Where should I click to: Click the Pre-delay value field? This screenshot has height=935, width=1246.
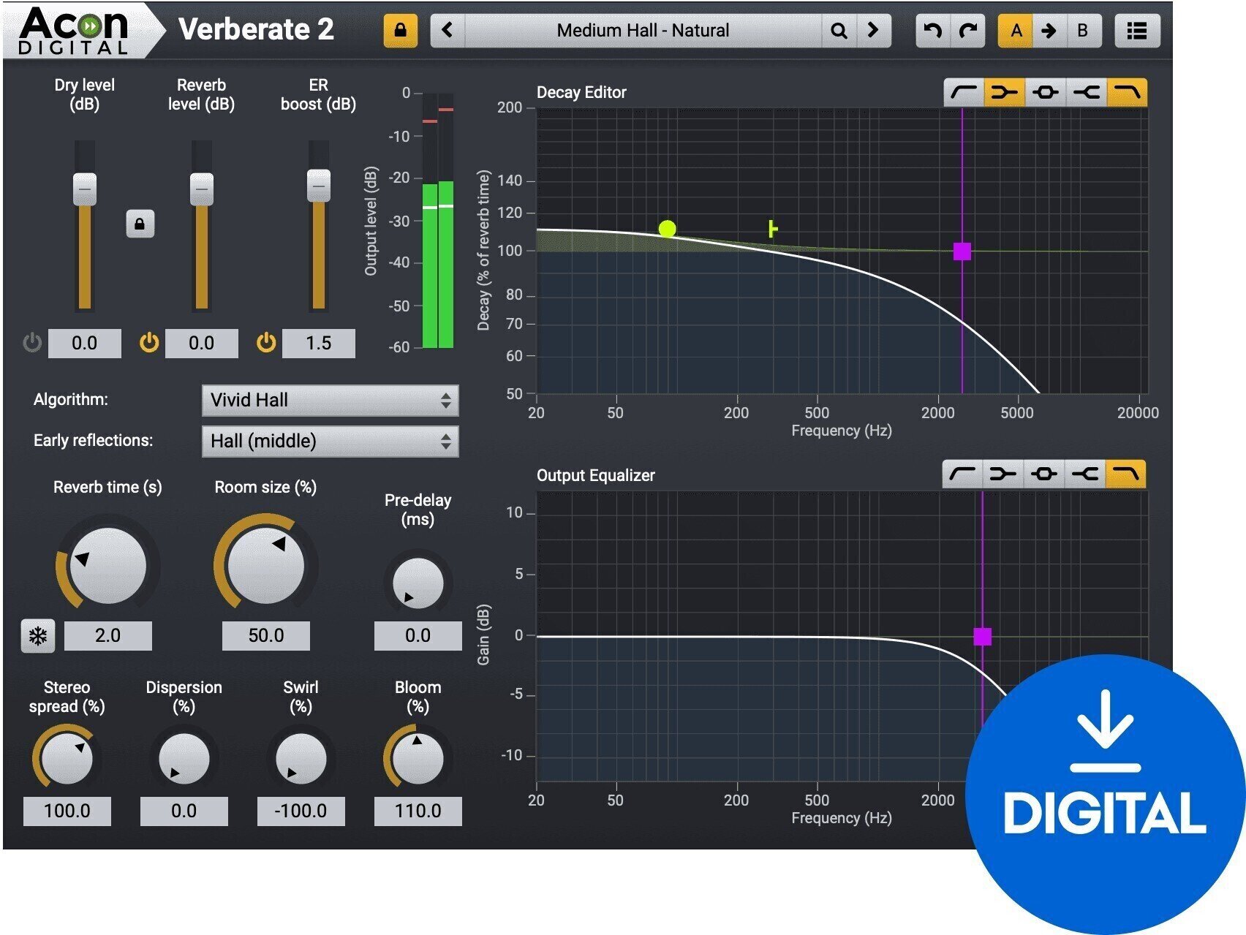(417, 635)
